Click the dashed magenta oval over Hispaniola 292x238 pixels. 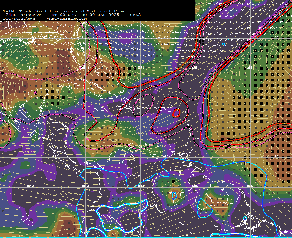(x=143, y=105)
